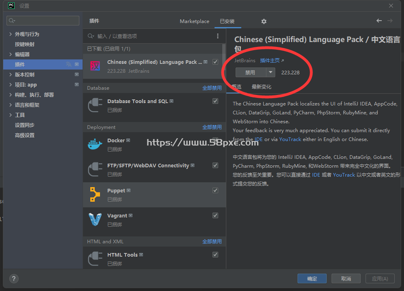Click the marker next to Database Tools and SQL
This screenshot has width=404, height=291.
click(172, 101)
